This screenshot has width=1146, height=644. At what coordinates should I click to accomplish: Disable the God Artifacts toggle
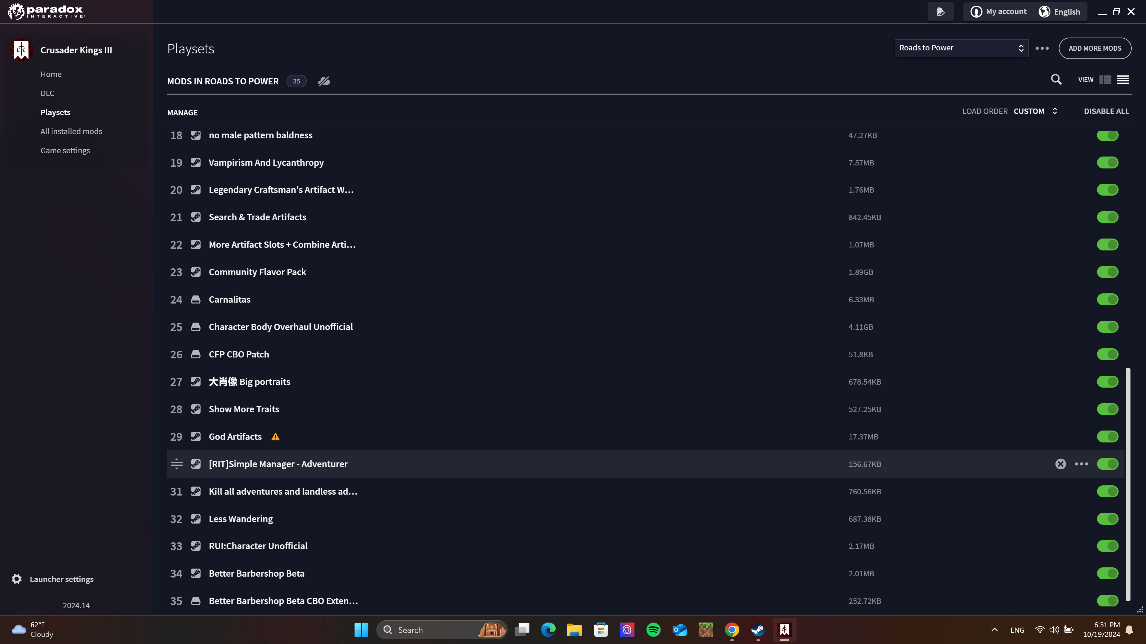click(x=1107, y=437)
